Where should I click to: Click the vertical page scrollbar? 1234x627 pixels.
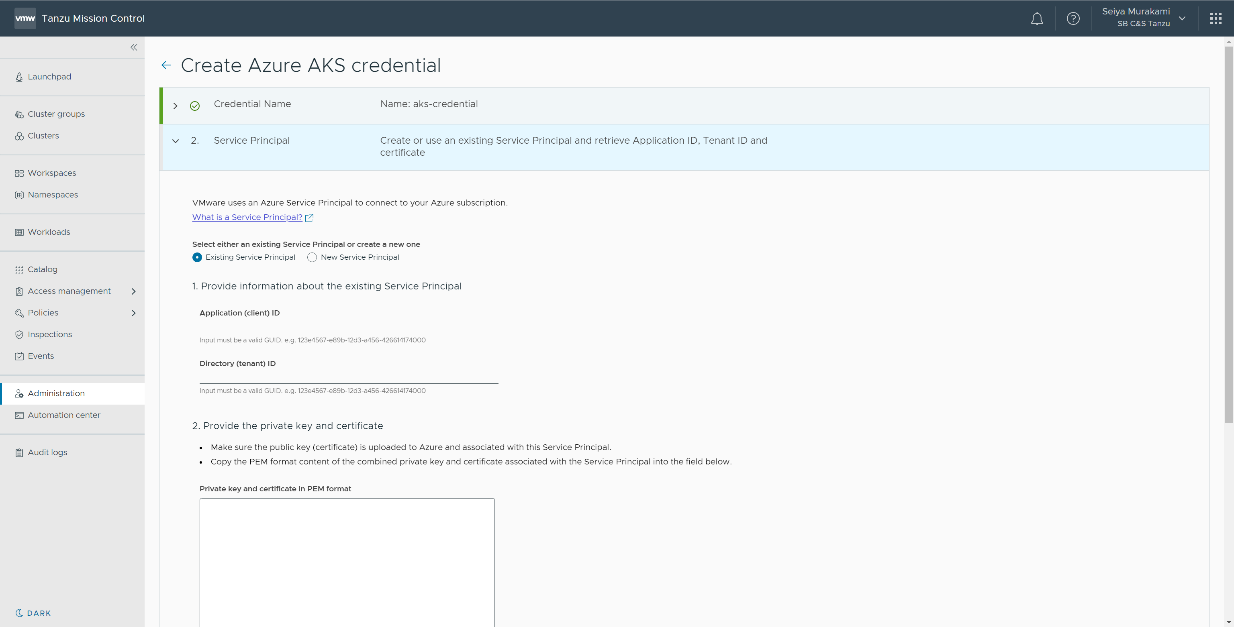1228,234
